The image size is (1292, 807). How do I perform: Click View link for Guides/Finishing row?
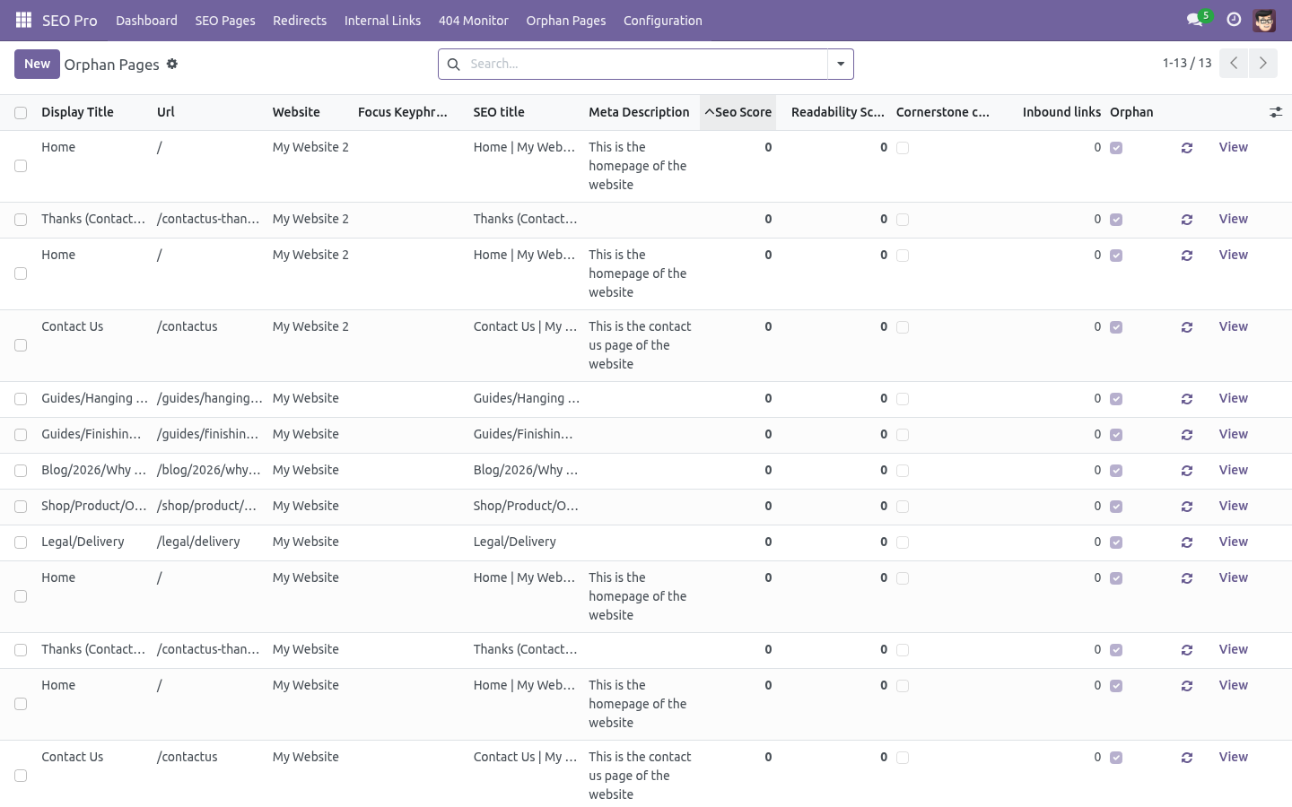(x=1233, y=434)
